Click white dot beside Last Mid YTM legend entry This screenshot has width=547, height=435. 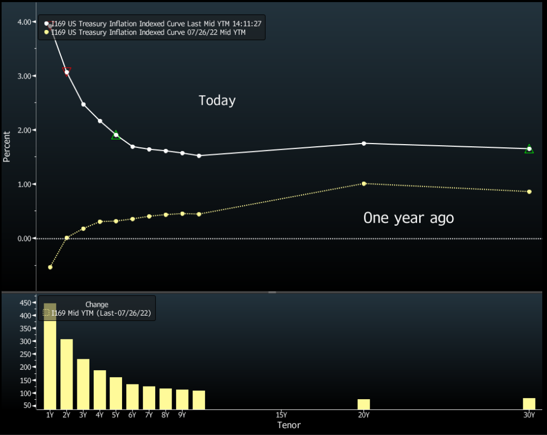[x=46, y=24]
